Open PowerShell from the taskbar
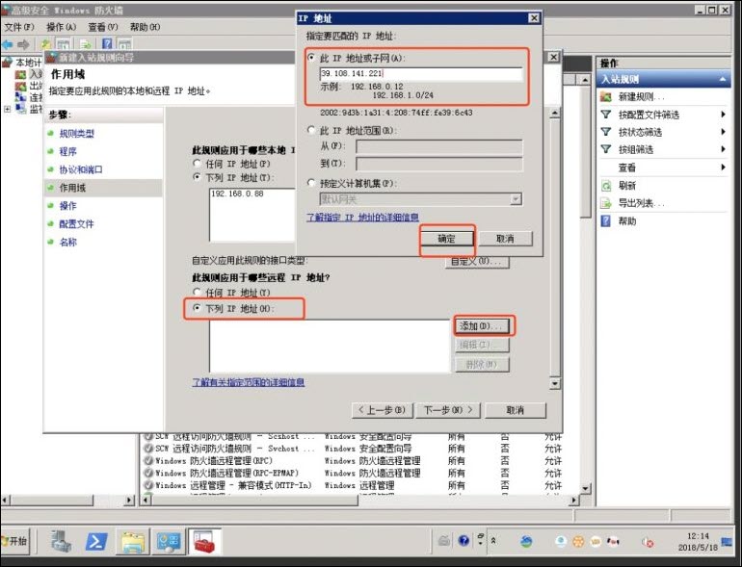This screenshot has width=742, height=567. coord(96,541)
